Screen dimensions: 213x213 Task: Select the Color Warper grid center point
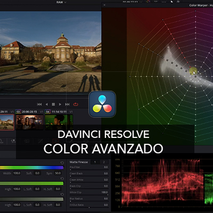tap(195, 77)
